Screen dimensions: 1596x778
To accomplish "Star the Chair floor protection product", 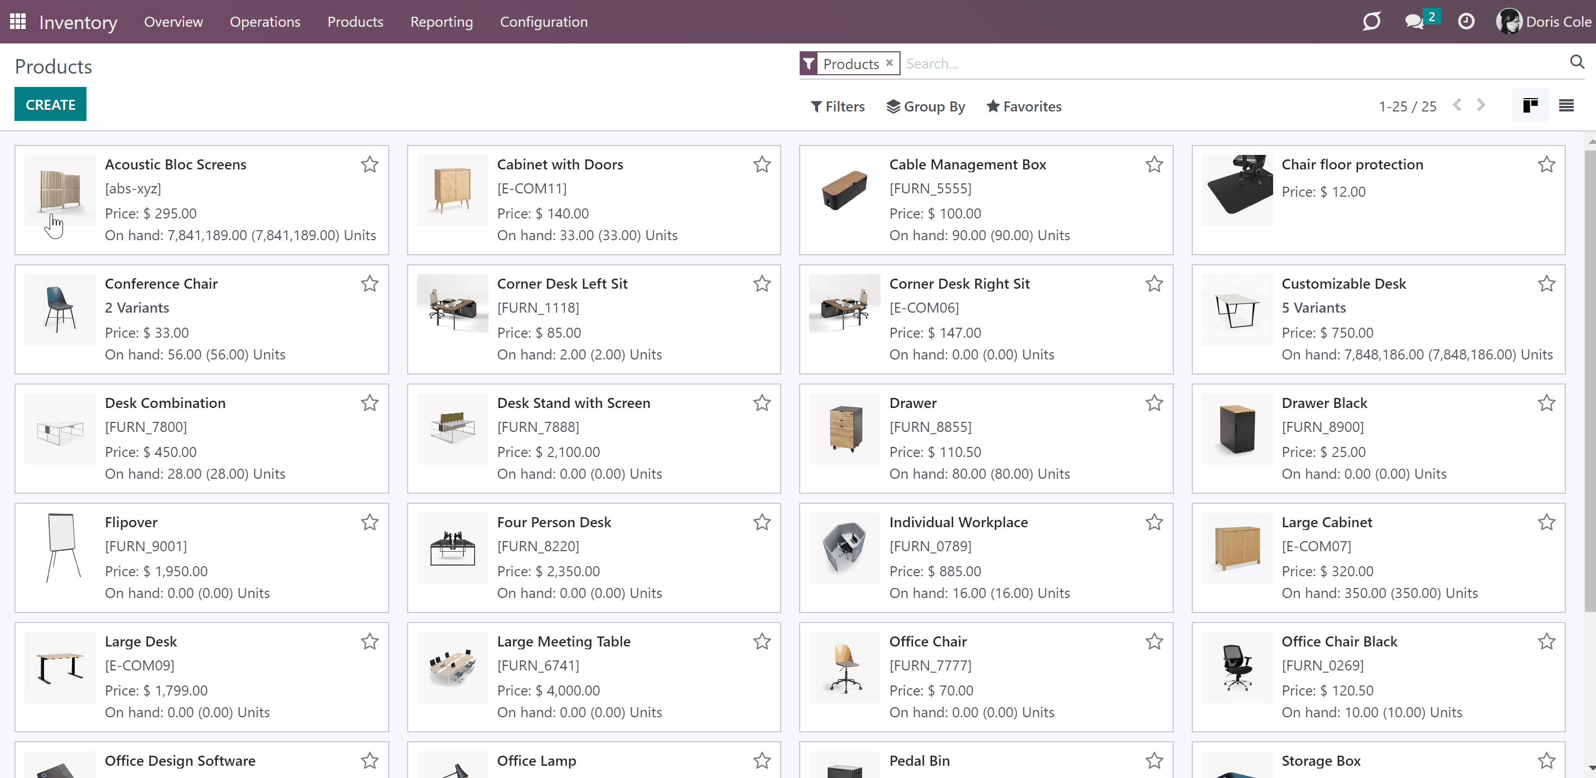I will coord(1546,164).
